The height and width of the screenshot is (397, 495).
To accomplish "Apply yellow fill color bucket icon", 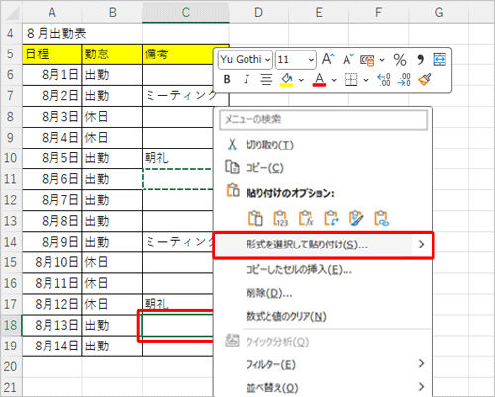I will [287, 79].
